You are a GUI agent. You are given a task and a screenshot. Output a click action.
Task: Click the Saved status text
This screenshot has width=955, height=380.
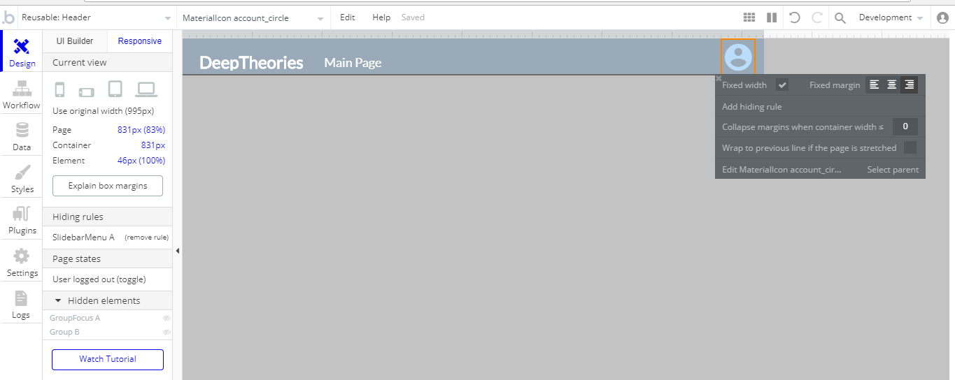(413, 17)
